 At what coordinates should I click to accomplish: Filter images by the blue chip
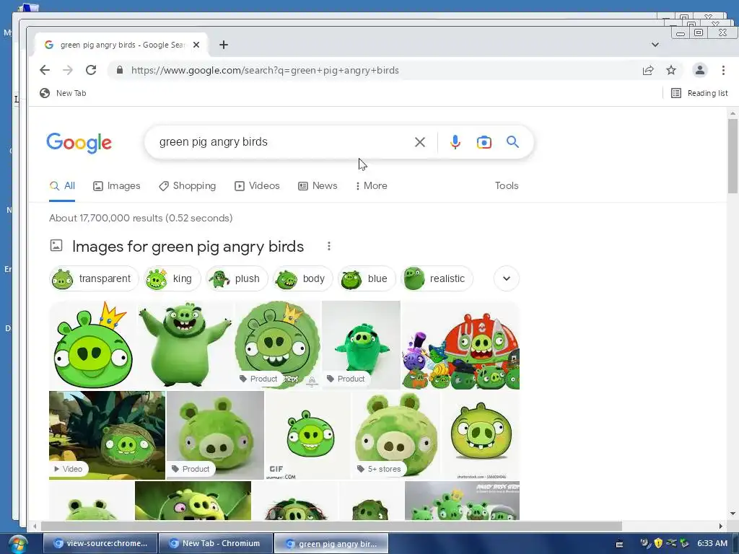[367, 278]
